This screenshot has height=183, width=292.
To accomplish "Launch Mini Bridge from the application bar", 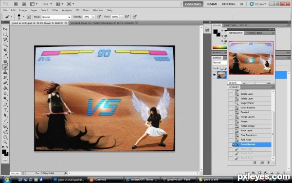I will 24,4.
